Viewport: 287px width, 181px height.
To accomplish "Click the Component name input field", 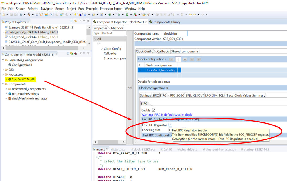I will click(x=175, y=33).
